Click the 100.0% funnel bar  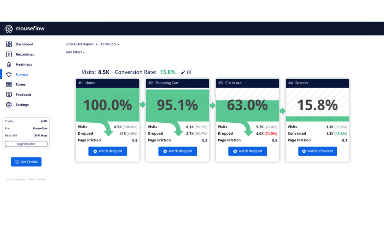pos(108,105)
